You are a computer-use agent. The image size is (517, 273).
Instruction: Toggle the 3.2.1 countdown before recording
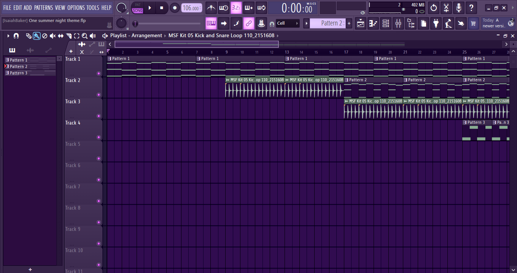tap(236, 8)
